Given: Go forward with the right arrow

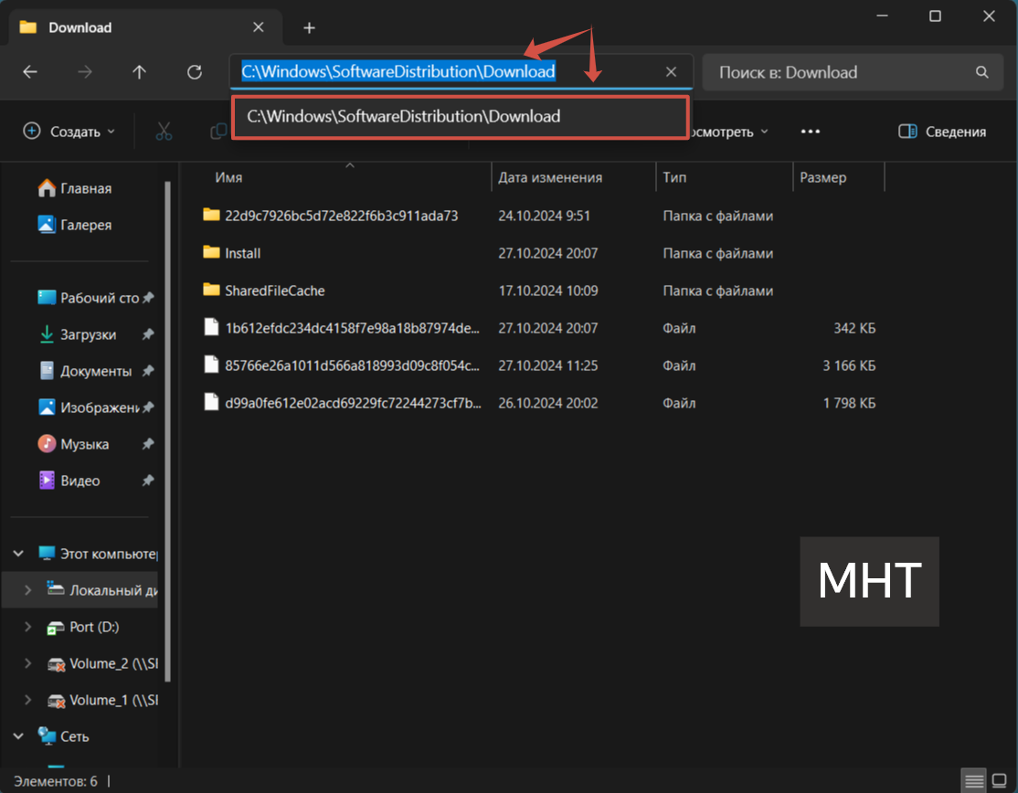Looking at the screenshot, I should point(84,72).
